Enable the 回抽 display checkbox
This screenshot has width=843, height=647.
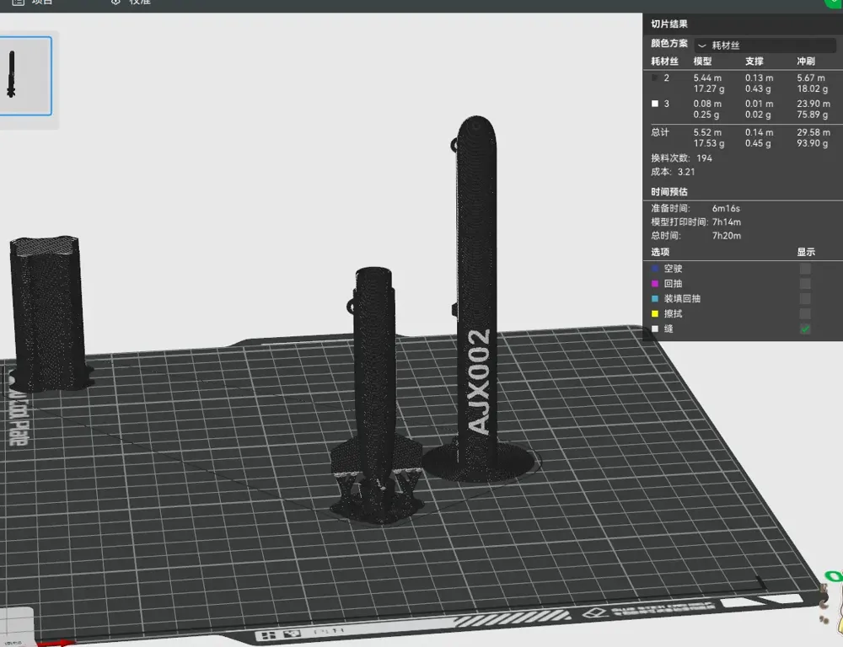[x=805, y=284]
